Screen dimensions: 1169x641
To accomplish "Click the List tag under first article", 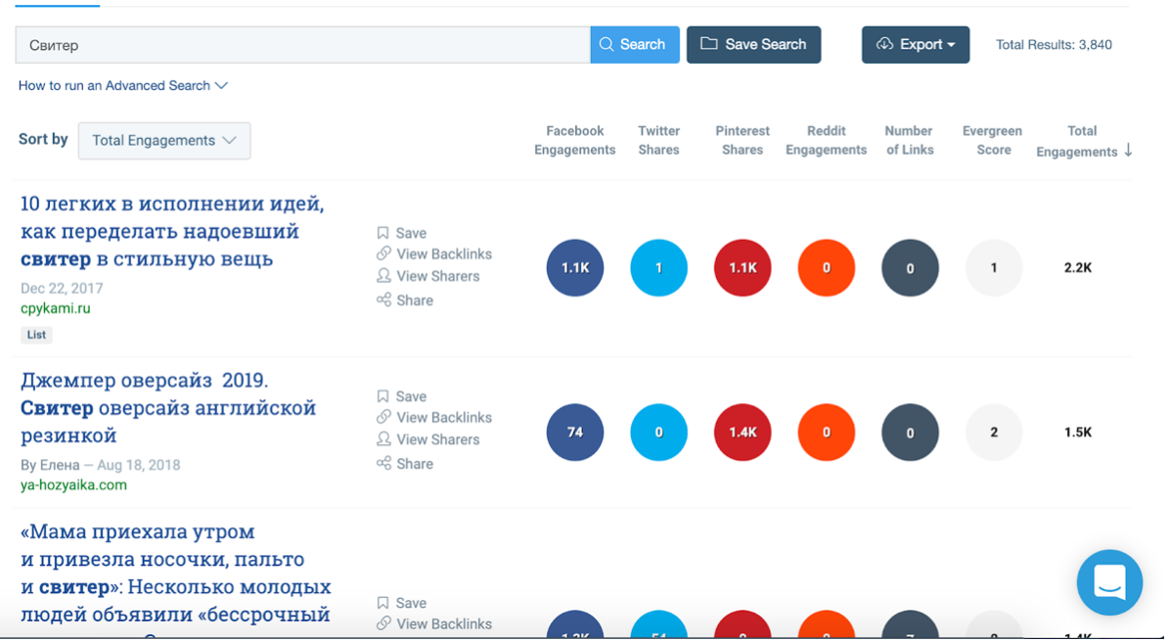I will 36,335.
